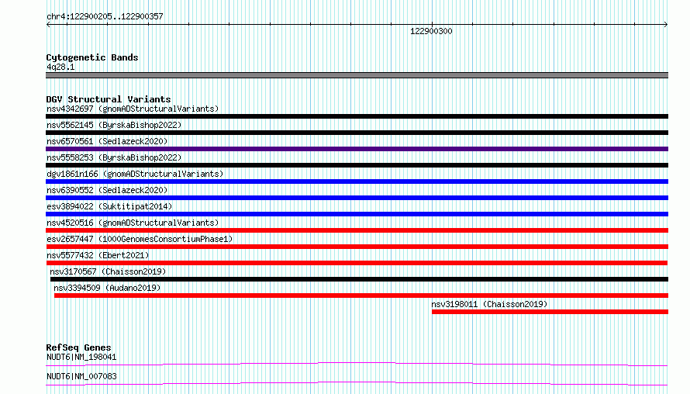Select the DGV Structural Variants track heading
The height and width of the screenshot is (394, 690).
coord(109,99)
